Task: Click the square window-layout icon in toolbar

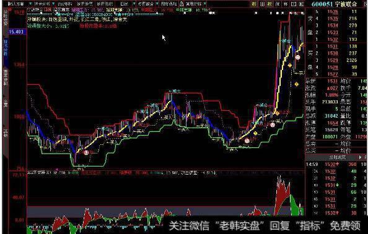Action: click(294, 4)
